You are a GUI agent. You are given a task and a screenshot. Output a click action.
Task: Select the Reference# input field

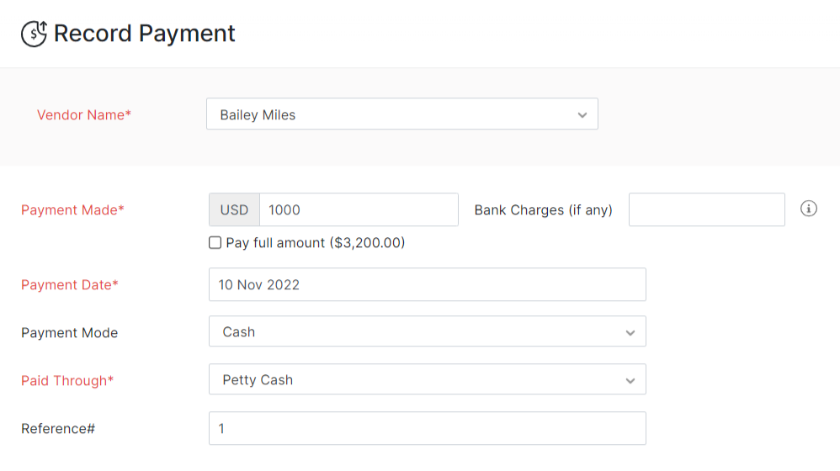pos(427,428)
